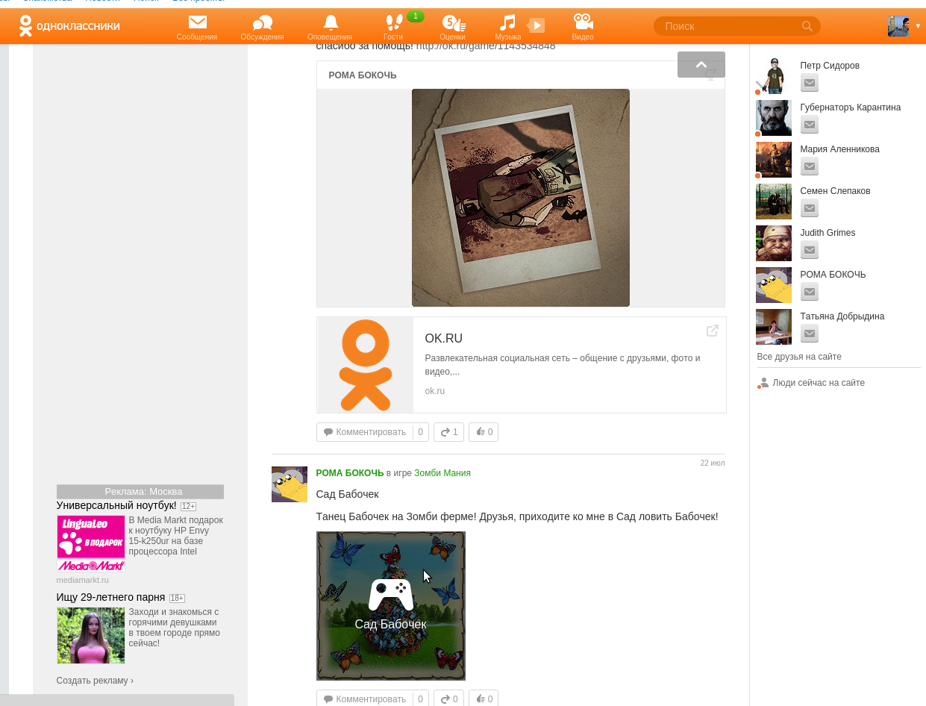Send message to Judith Grimes
Viewport: 926px width, 706px height.
(810, 250)
